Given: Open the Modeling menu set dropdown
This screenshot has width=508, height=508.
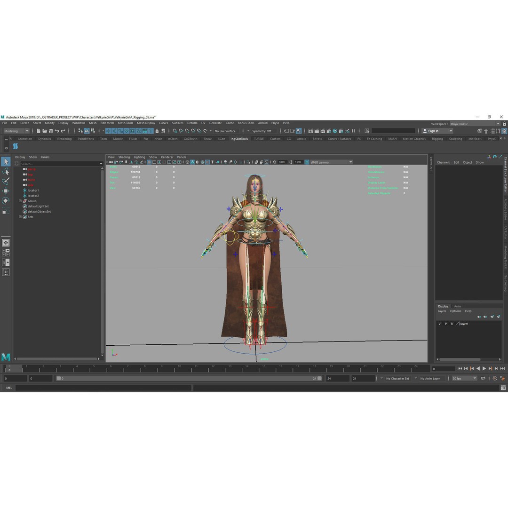Looking at the screenshot, I should click(16, 131).
